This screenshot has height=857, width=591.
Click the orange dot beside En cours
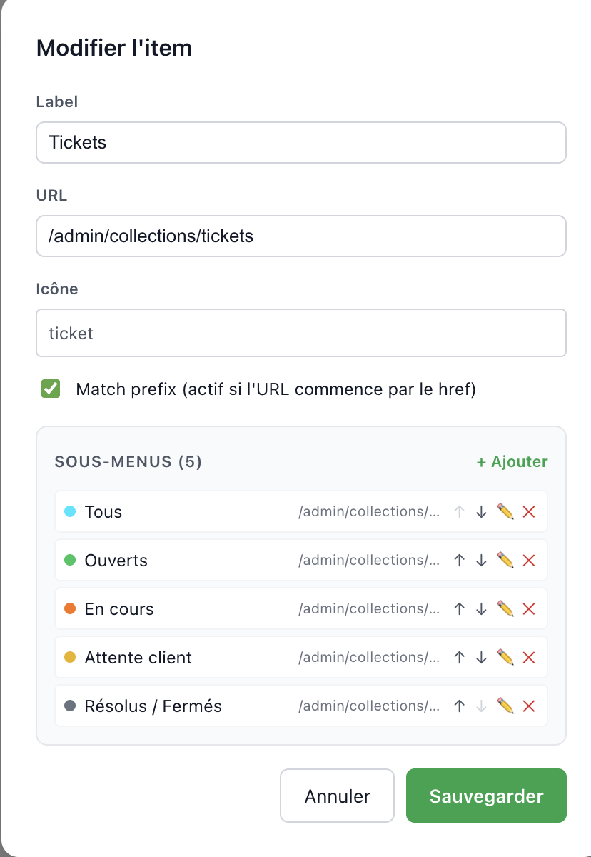(x=70, y=608)
